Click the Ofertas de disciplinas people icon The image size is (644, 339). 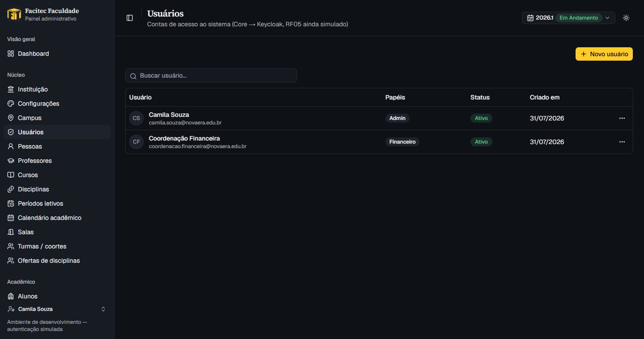[11, 260]
